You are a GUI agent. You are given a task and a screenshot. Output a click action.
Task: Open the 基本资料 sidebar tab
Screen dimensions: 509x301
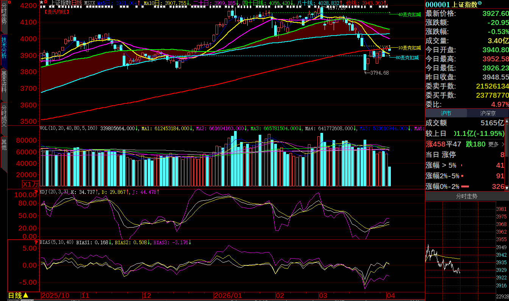[x=4, y=81]
